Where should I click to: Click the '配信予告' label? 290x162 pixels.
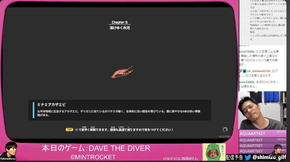(234, 157)
